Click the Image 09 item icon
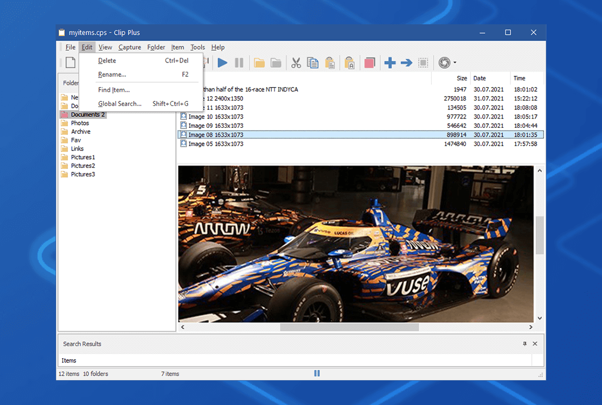The width and height of the screenshot is (602, 405). pos(183,126)
